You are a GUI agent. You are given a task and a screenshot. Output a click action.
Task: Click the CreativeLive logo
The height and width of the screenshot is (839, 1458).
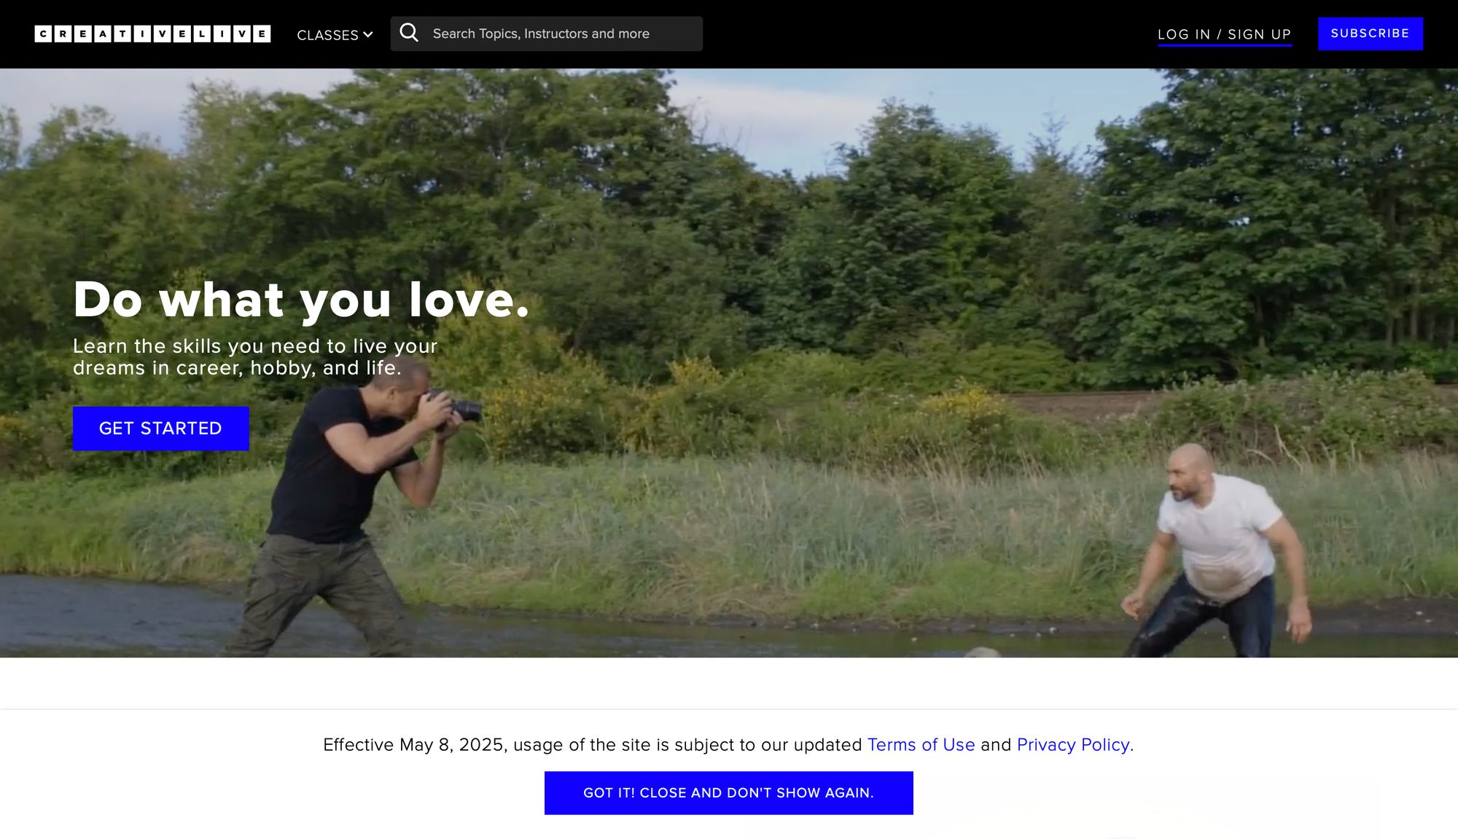click(x=153, y=33)
